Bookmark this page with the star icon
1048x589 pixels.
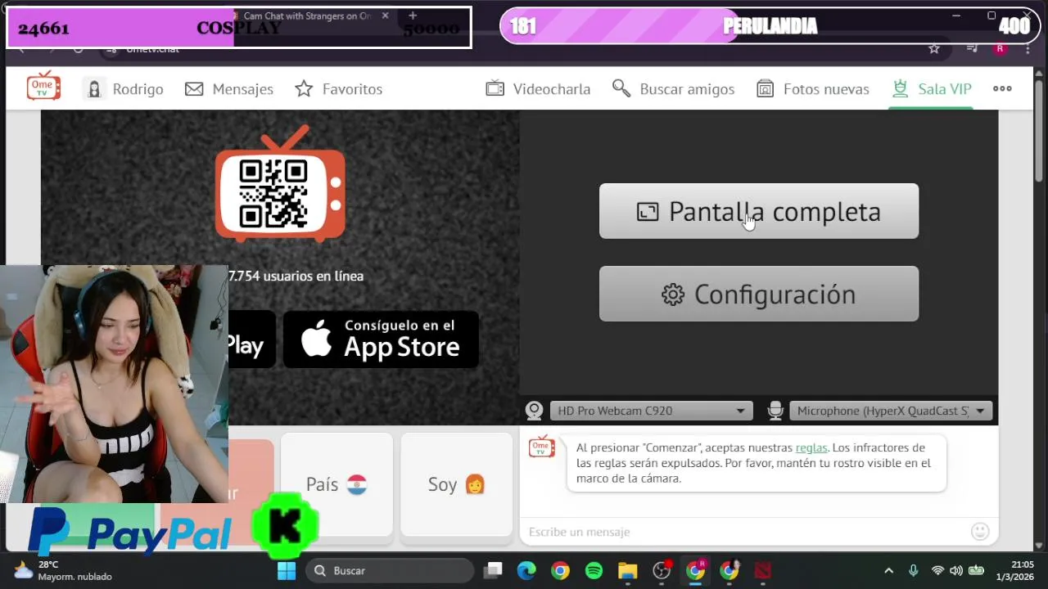[x=934, y=48]
